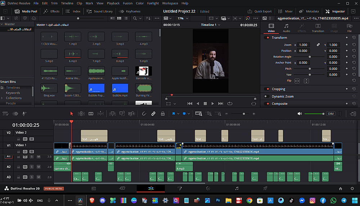This screenshot has height=206, width=360.
Task: Select the Trim edit mode tool
Action: tap(81, 114)
